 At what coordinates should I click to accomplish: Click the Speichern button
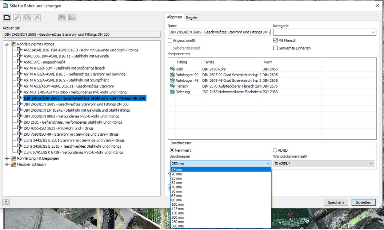(x=335, y=202)
